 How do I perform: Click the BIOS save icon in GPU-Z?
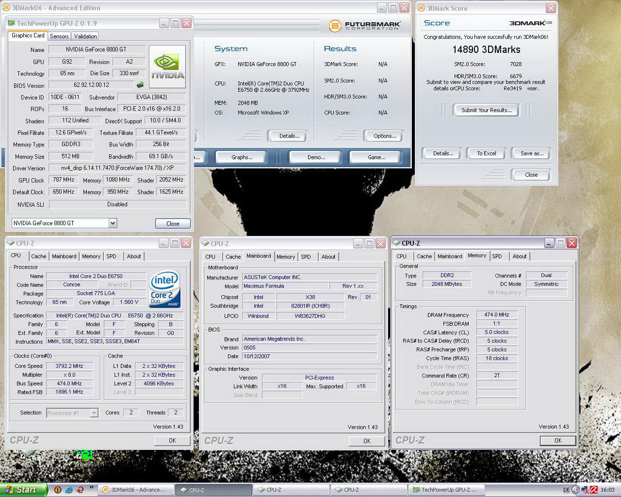point(141,84)
